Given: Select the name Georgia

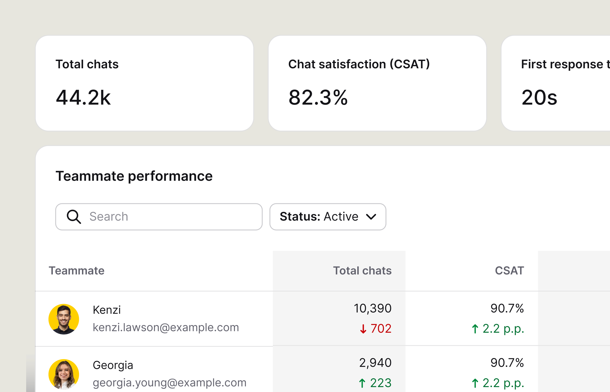Looking at the screenshot, I should [x=113, y=365].
